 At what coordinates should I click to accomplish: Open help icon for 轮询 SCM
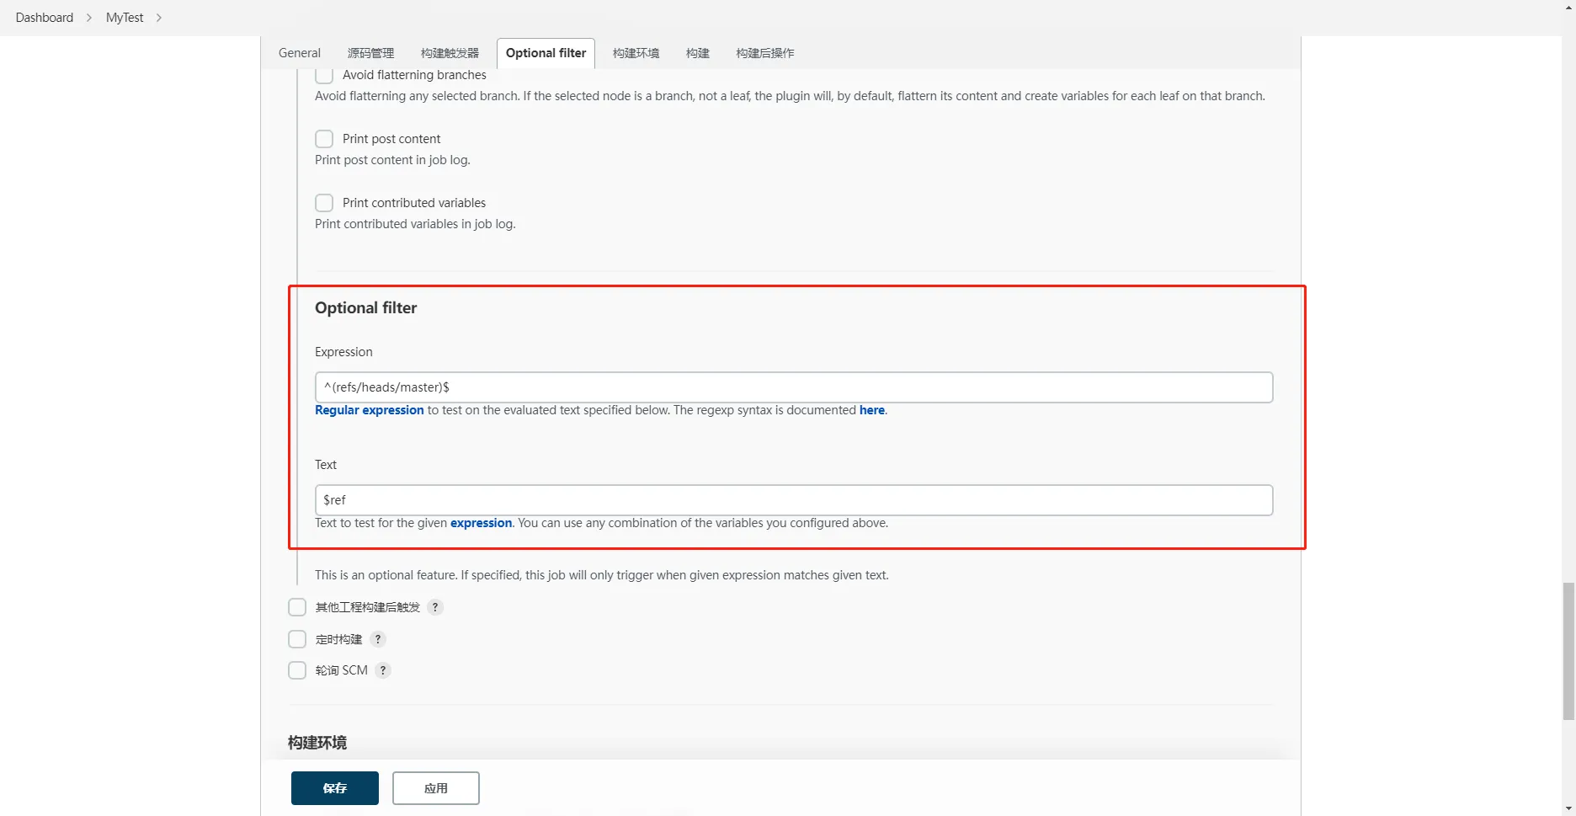pyautogui.click(x=383, y=670)
